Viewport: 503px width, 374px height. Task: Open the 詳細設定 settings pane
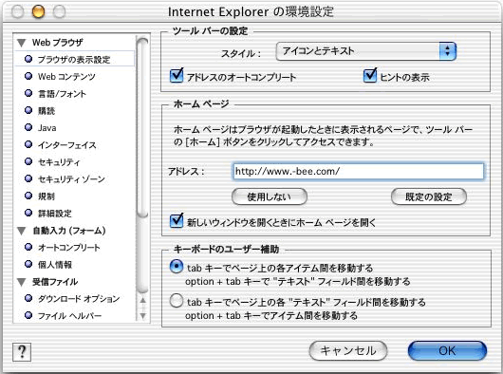(x=55, y=214)
